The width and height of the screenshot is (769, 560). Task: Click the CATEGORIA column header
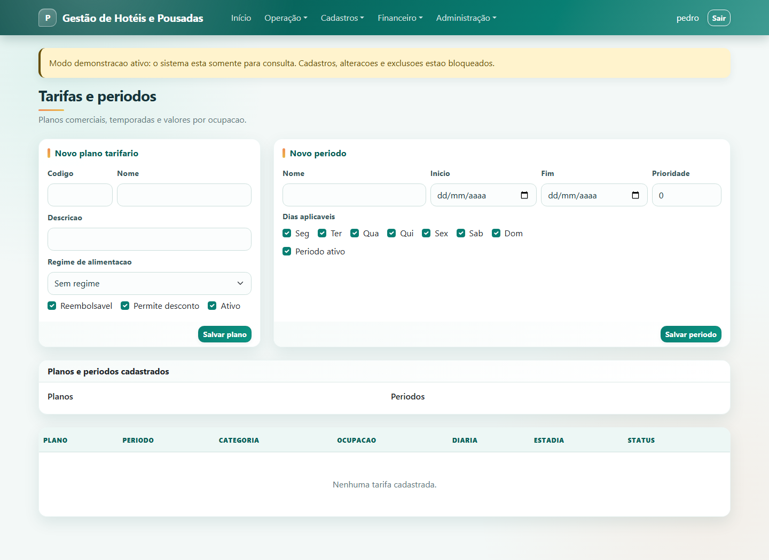pyautogui.click(x=239, y=440)
